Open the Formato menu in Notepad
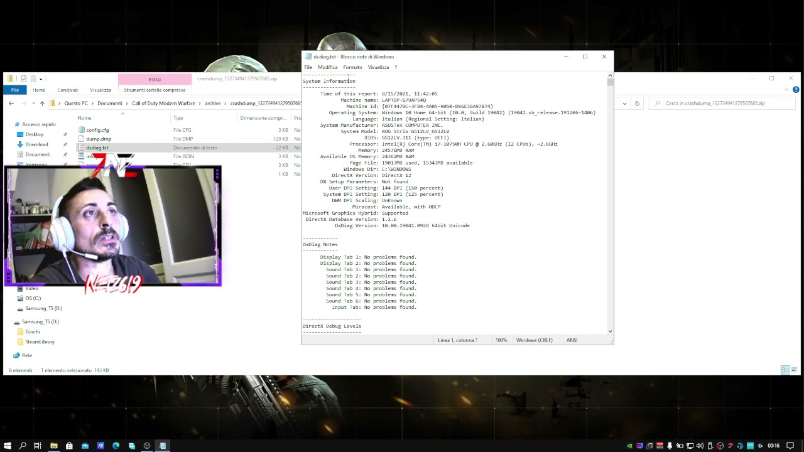 pos(352,67)
